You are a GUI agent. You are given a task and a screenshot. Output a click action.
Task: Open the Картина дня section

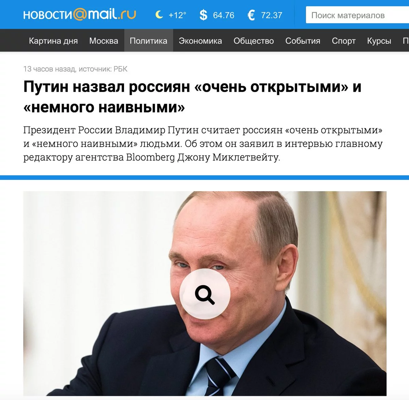click(x=53, y=41)
